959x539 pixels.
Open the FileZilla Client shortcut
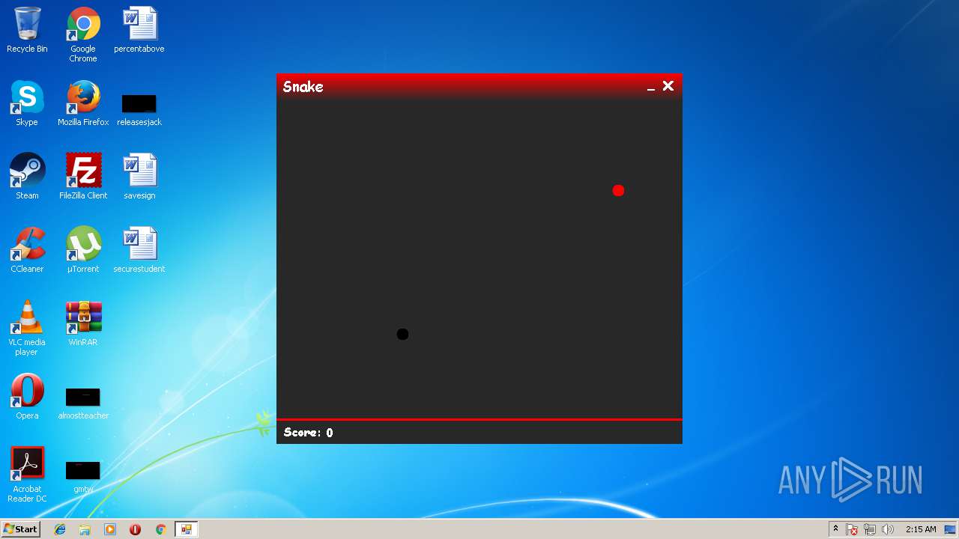point(83,177)
